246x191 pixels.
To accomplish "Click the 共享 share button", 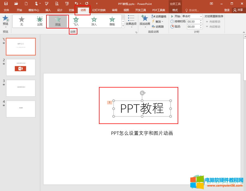I will [x=239, y=10].
